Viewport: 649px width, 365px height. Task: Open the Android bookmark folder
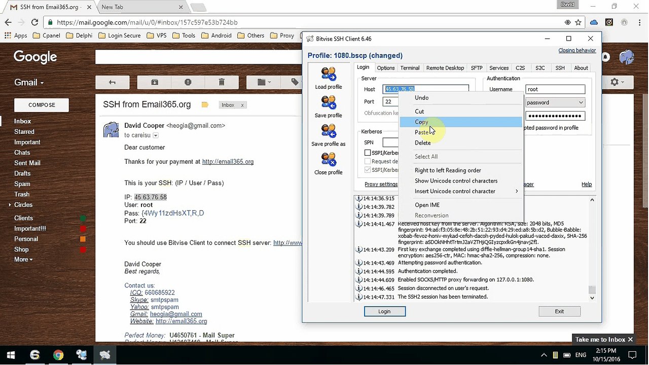[x=217, y=35]
